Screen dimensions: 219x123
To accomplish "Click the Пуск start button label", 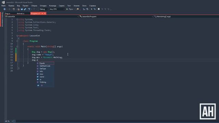I will tap(71, 9).
